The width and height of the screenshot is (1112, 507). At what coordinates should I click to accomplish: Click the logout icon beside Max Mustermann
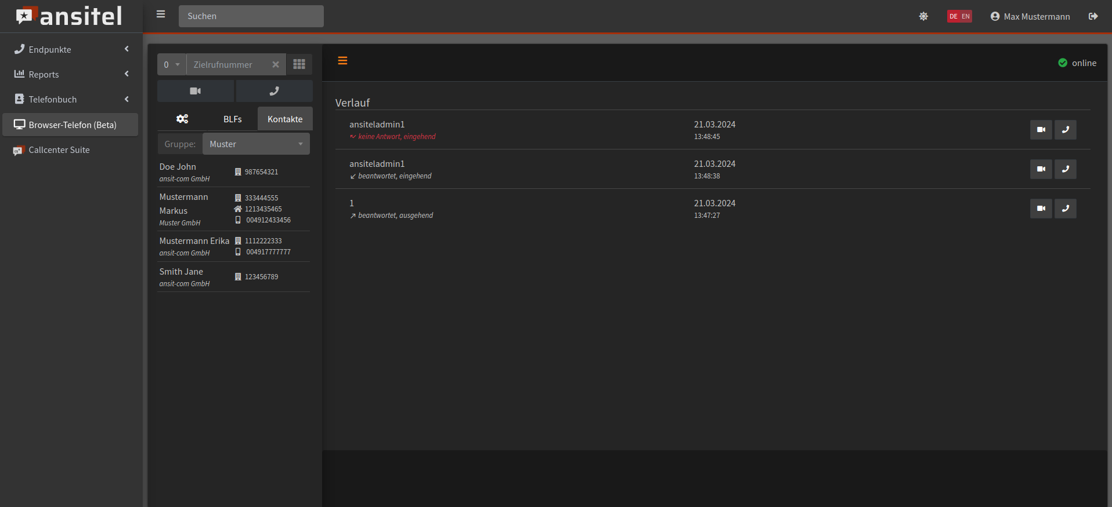[x=1093, y=16]
